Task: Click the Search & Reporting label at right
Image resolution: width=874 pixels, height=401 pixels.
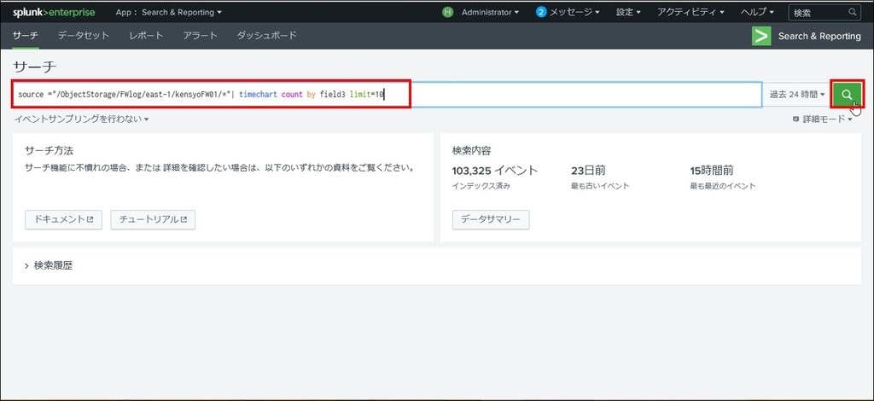Action: (x=819, y=36)
